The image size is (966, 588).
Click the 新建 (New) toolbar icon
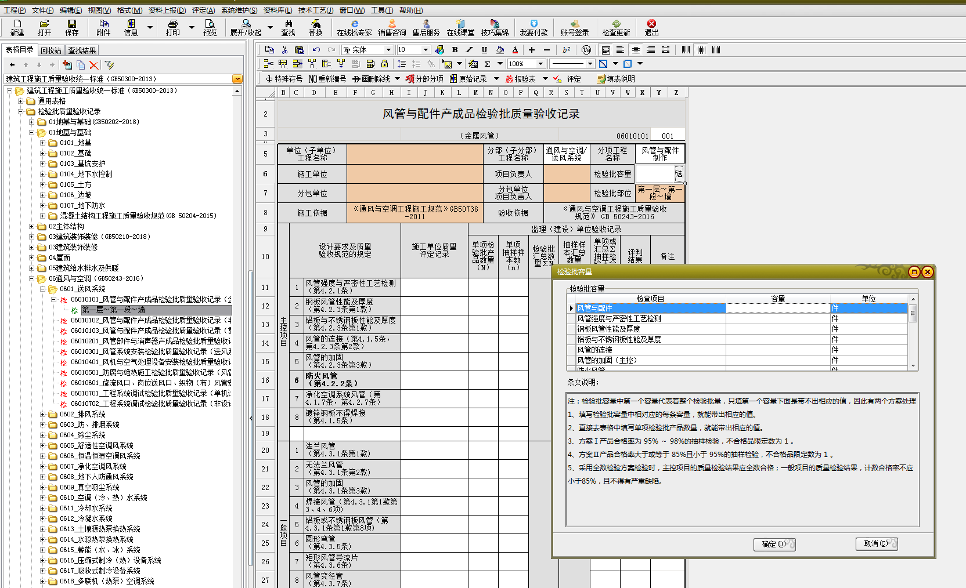(x=17, y=27)
